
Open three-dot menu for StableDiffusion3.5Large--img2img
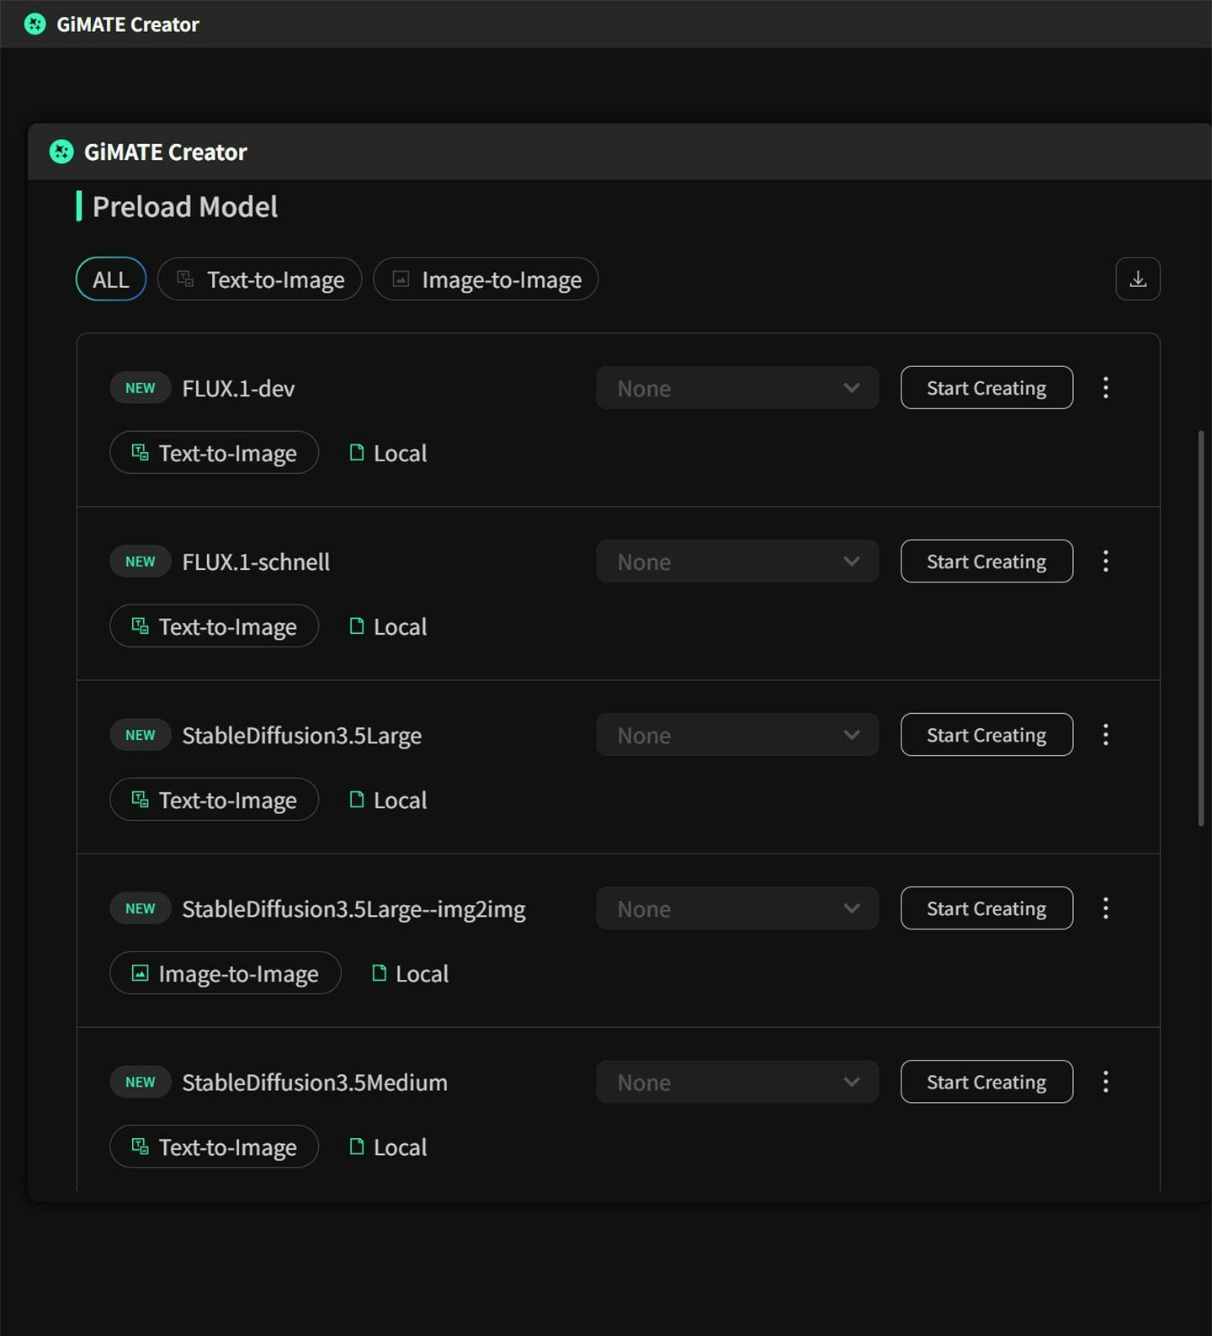click(x=1106, y=908)
